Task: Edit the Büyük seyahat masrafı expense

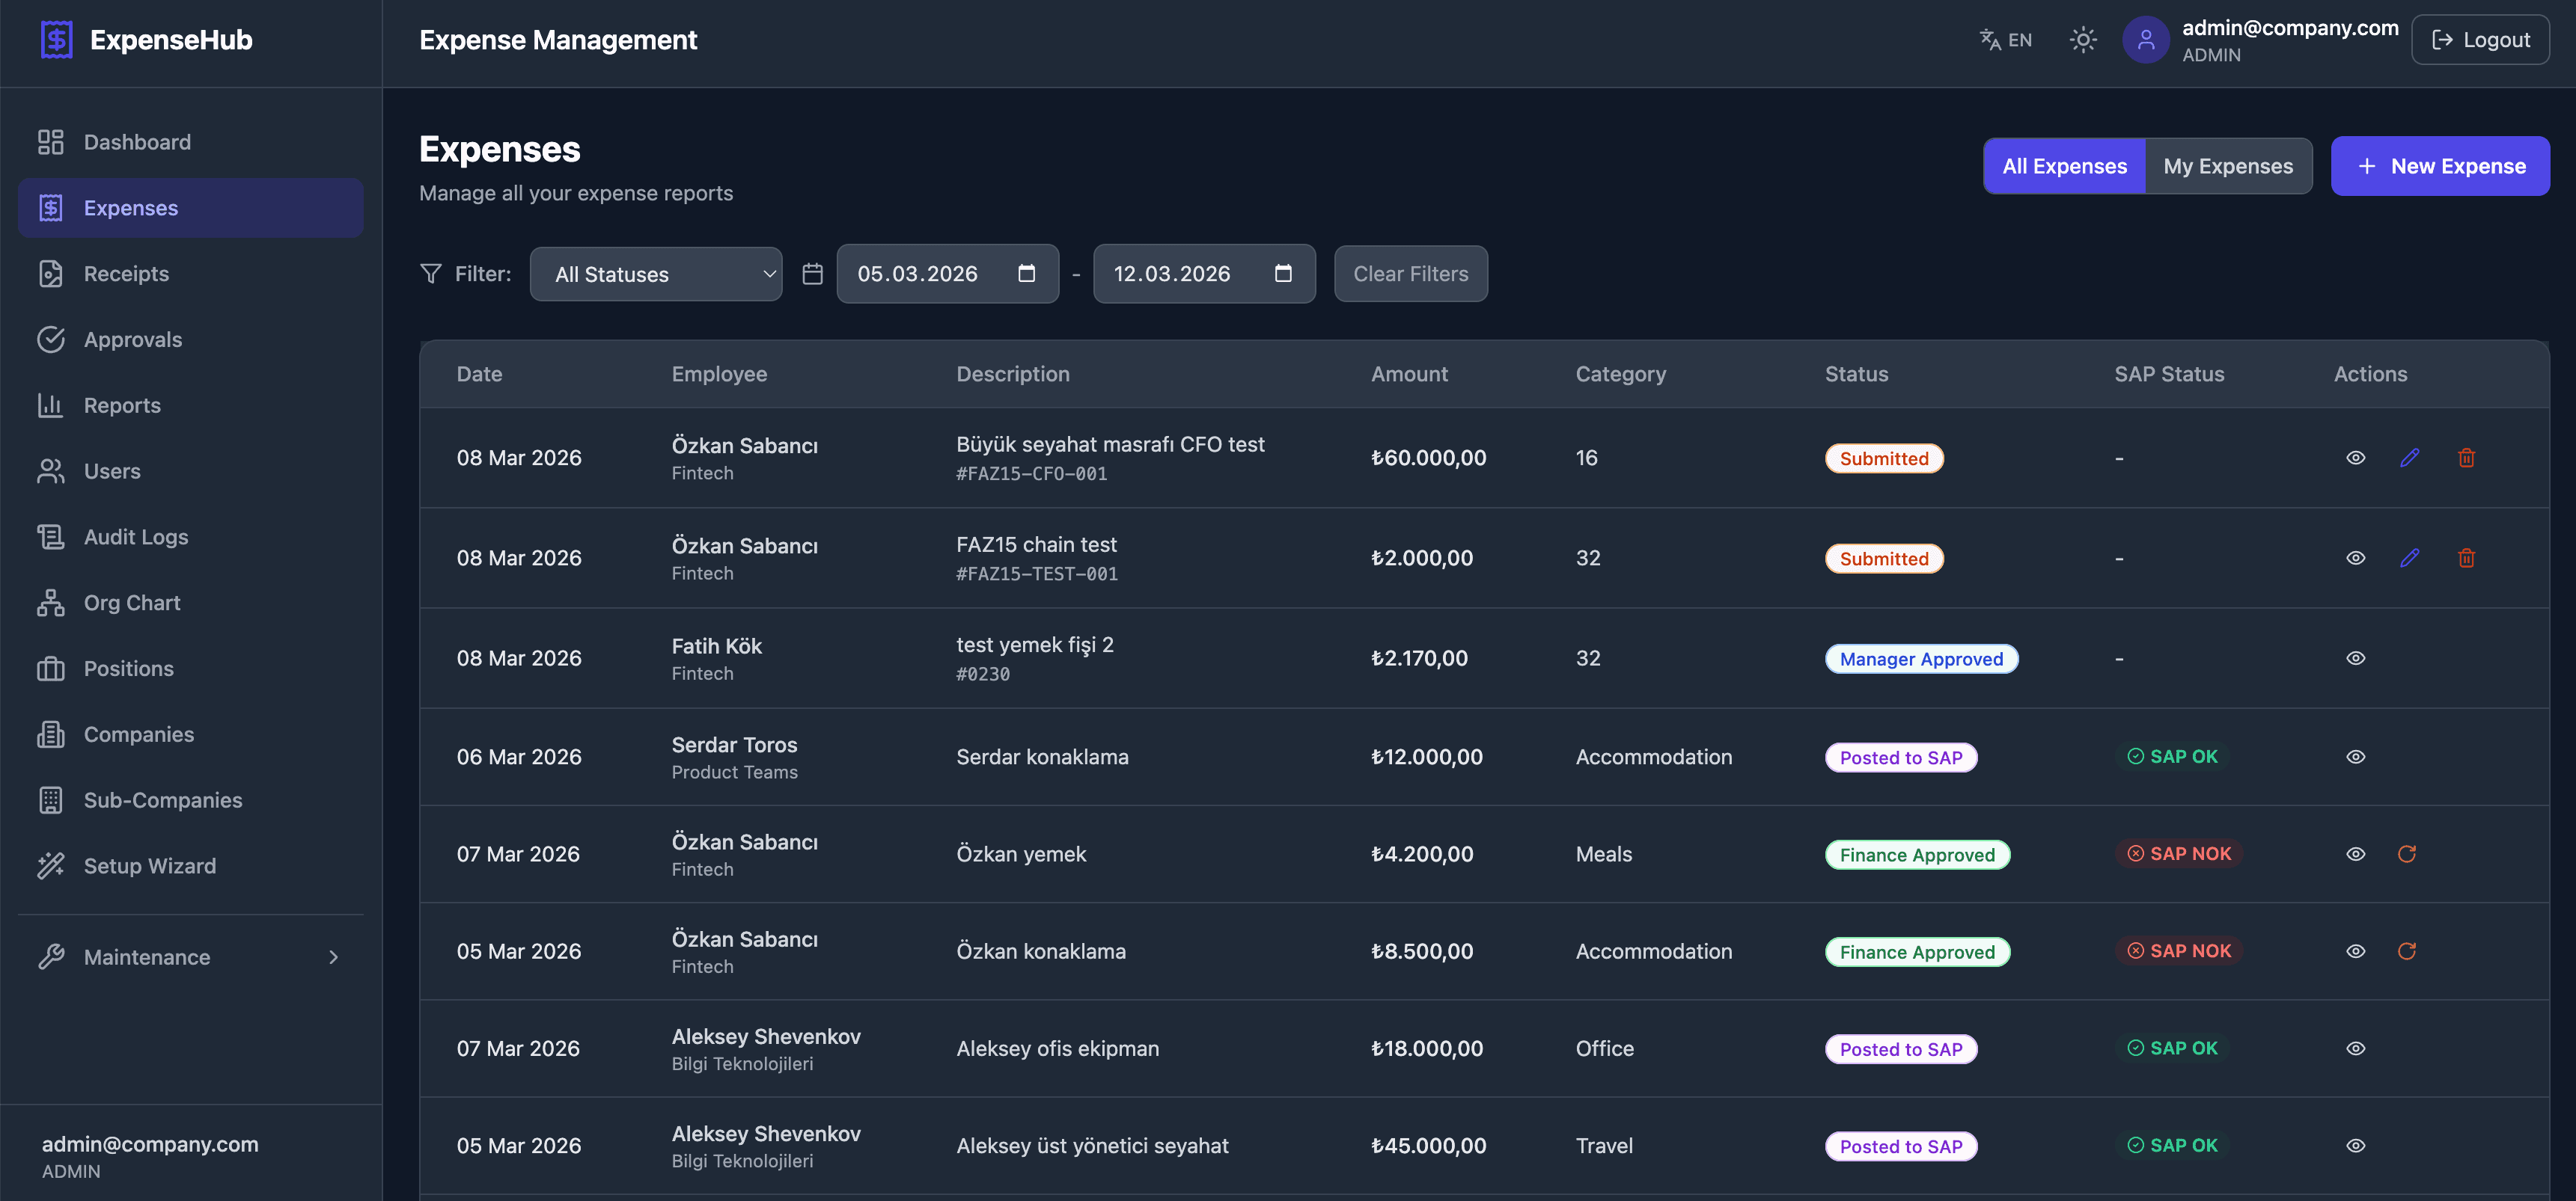Action: 2410,458
